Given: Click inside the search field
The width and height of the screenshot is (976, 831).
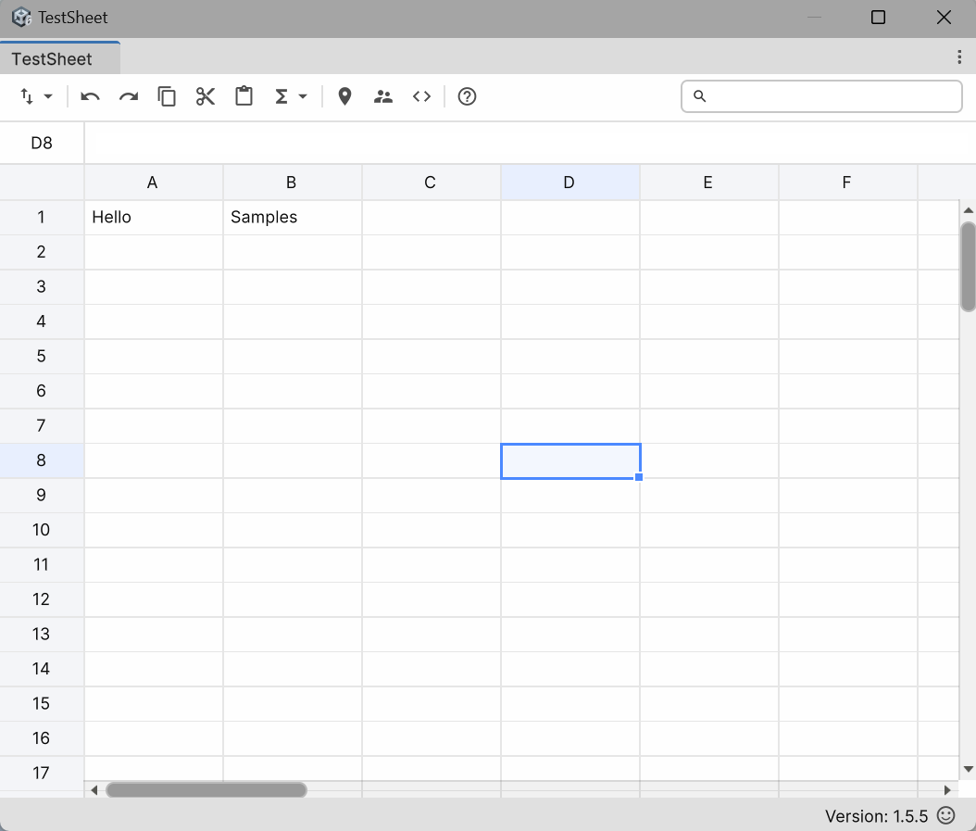Looking at the screenshot, I should pos(821,96).
